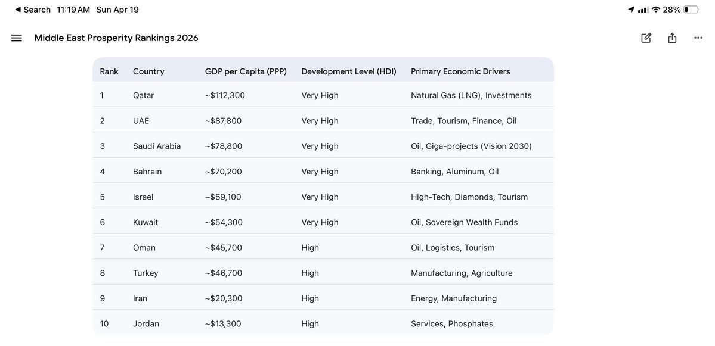
Task: Select the ~$13,300 GDP value
Action: point(223,324)
